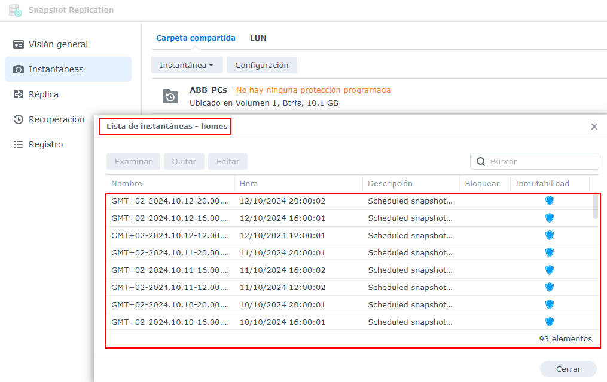Image resolution: width=607 pixels, height=382 pixels.
Task: Open the Instantánea dropdown button
Action: tap(187, 65)
